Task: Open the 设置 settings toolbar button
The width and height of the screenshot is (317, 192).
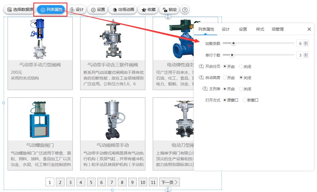Action: [x=98, y=9]
